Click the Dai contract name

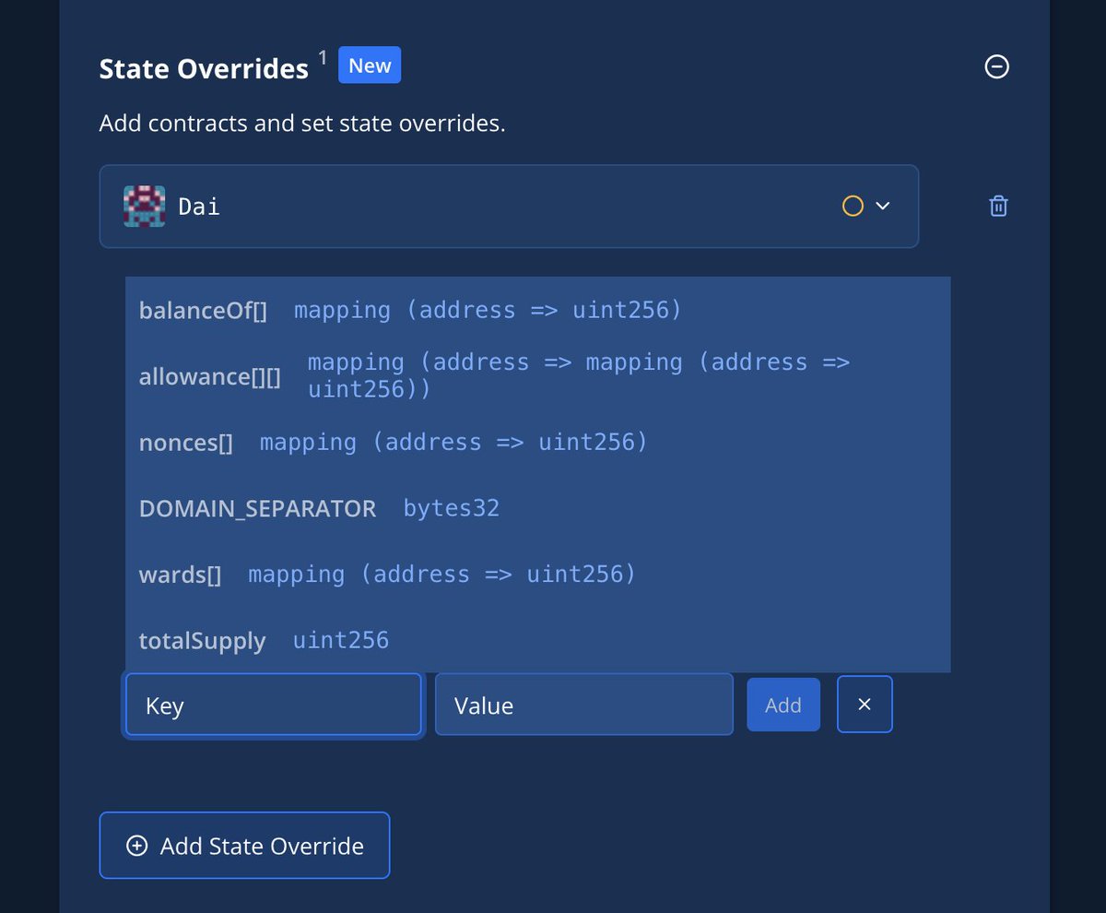[x=199, y=206]
